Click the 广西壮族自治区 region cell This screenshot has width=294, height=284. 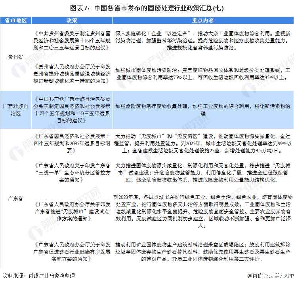(15, 110)
